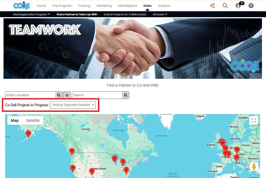Select the Street View pegman icon
This screenshot has width=266, height=178.
click(254, 166)
